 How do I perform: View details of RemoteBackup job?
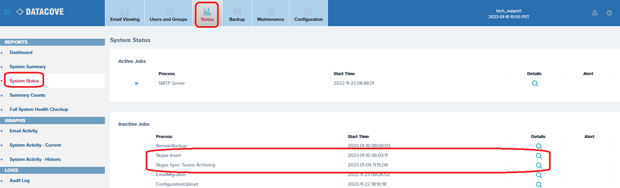point(539,146)
